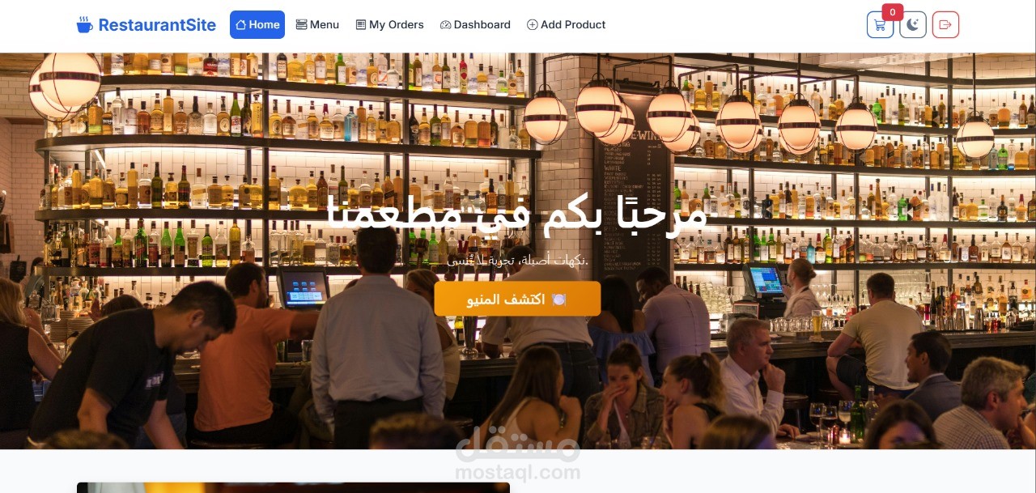Screen dimensions: 1036x493
Task: Click the gauge icon beside Dashboard
Action: (x=445, y=25)
